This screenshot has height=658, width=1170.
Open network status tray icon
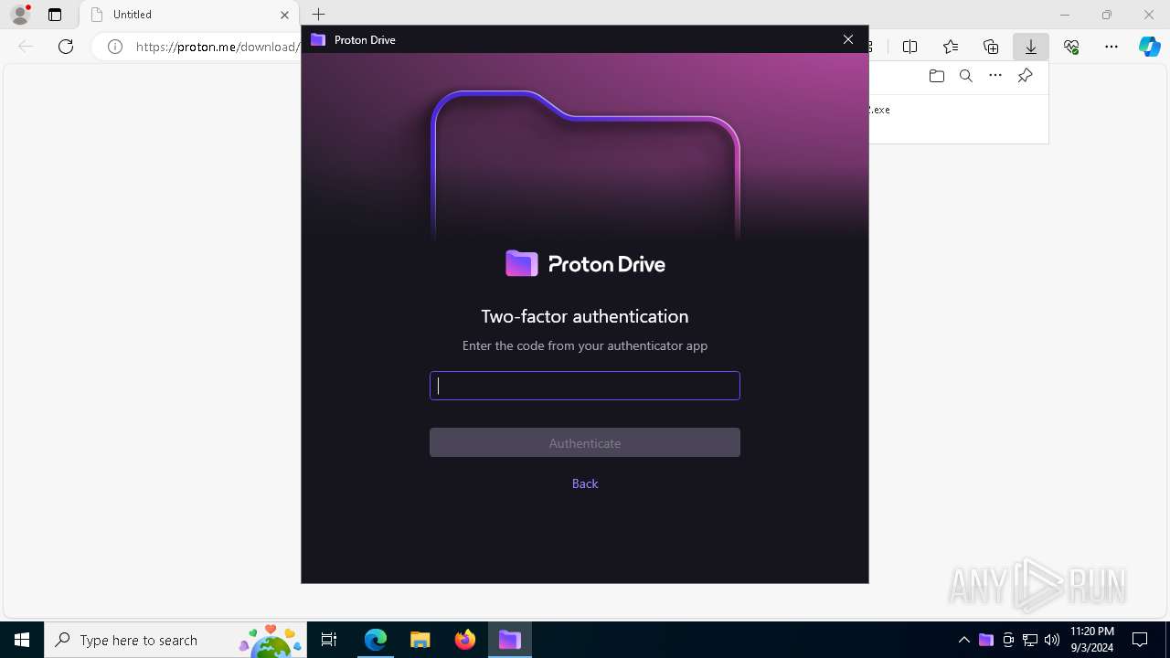[1030, 640]
